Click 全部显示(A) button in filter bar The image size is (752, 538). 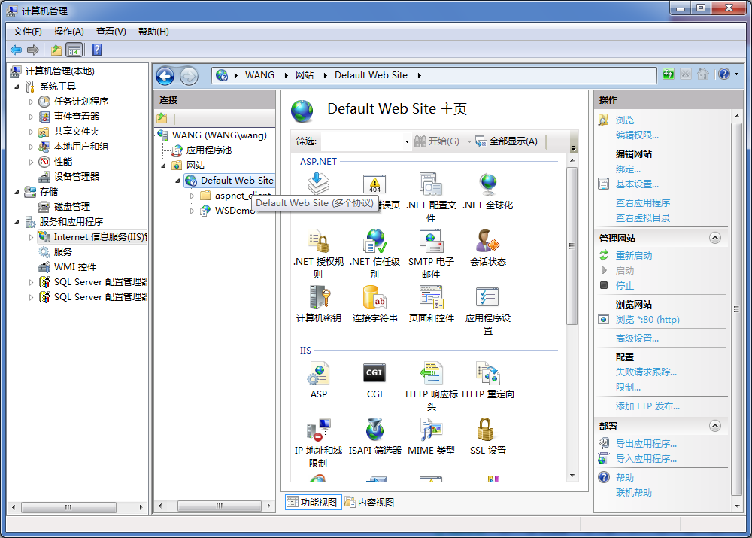(x=506, y=141)
